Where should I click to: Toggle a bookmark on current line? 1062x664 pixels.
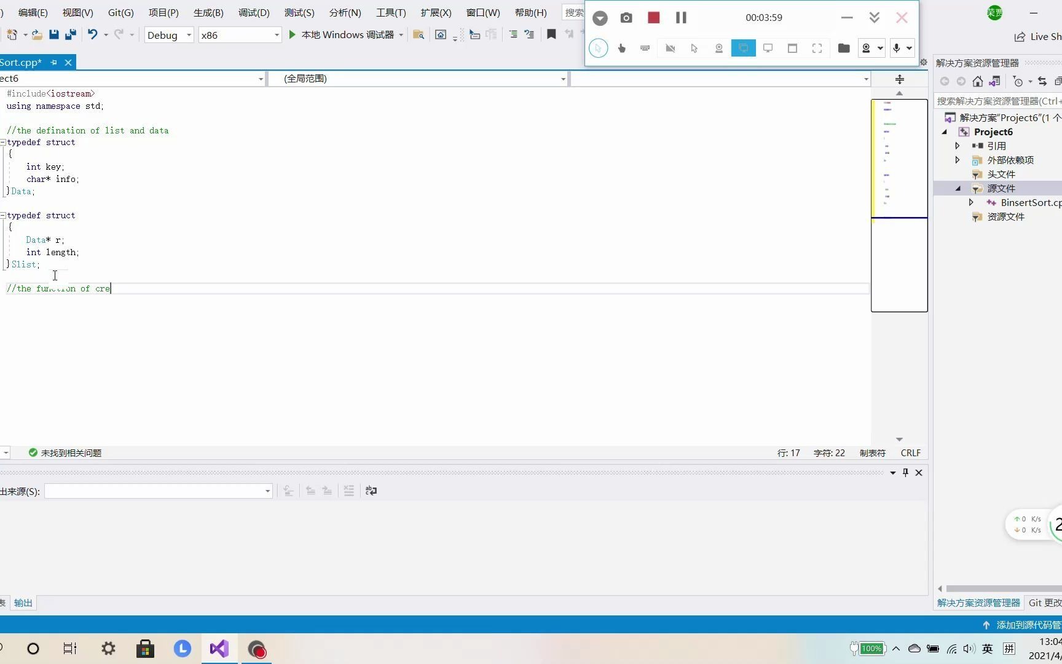[x=551, y=35]
